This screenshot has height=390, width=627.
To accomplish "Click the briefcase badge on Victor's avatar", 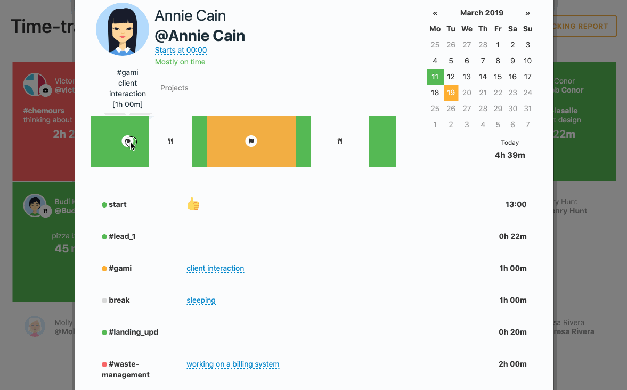I will point(45,90).
